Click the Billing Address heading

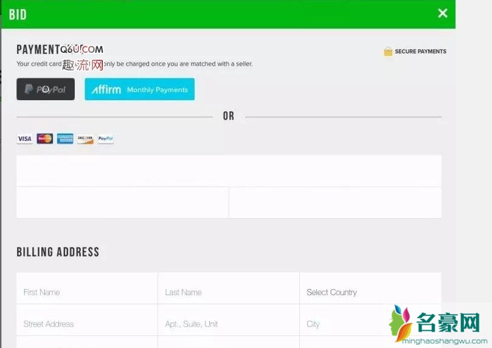(58, 252)
